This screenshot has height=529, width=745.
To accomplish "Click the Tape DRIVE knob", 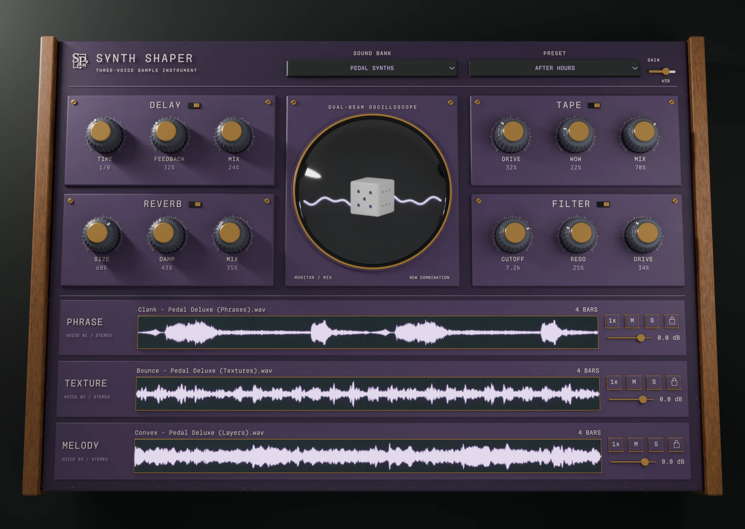I will pos(511,135).
